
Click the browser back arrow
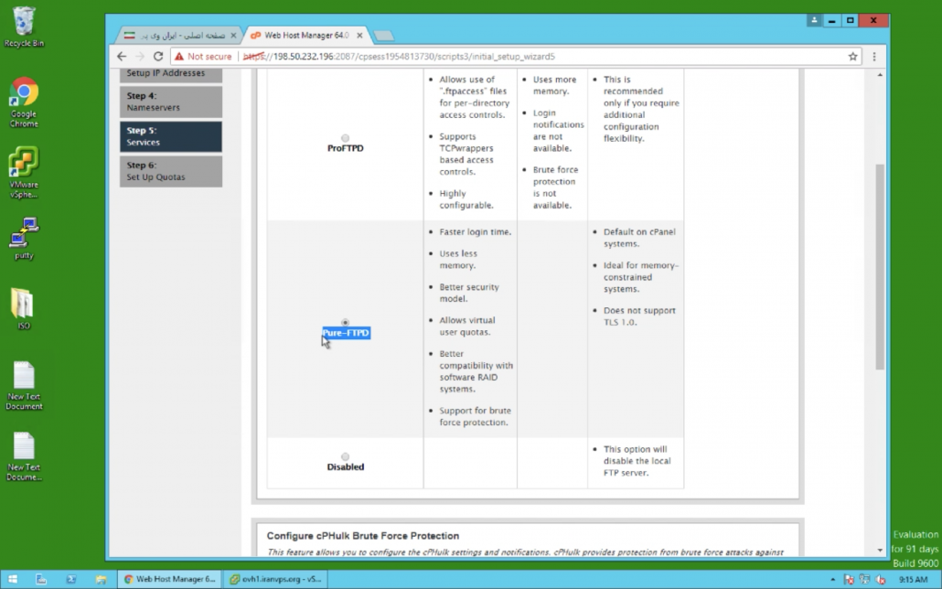tap(122, 57)
